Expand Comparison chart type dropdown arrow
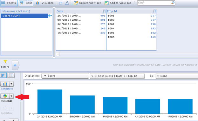 point(11,84)
